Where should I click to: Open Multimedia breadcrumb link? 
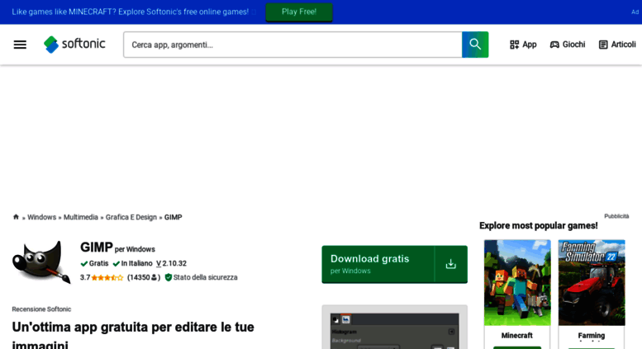point(81,217)
